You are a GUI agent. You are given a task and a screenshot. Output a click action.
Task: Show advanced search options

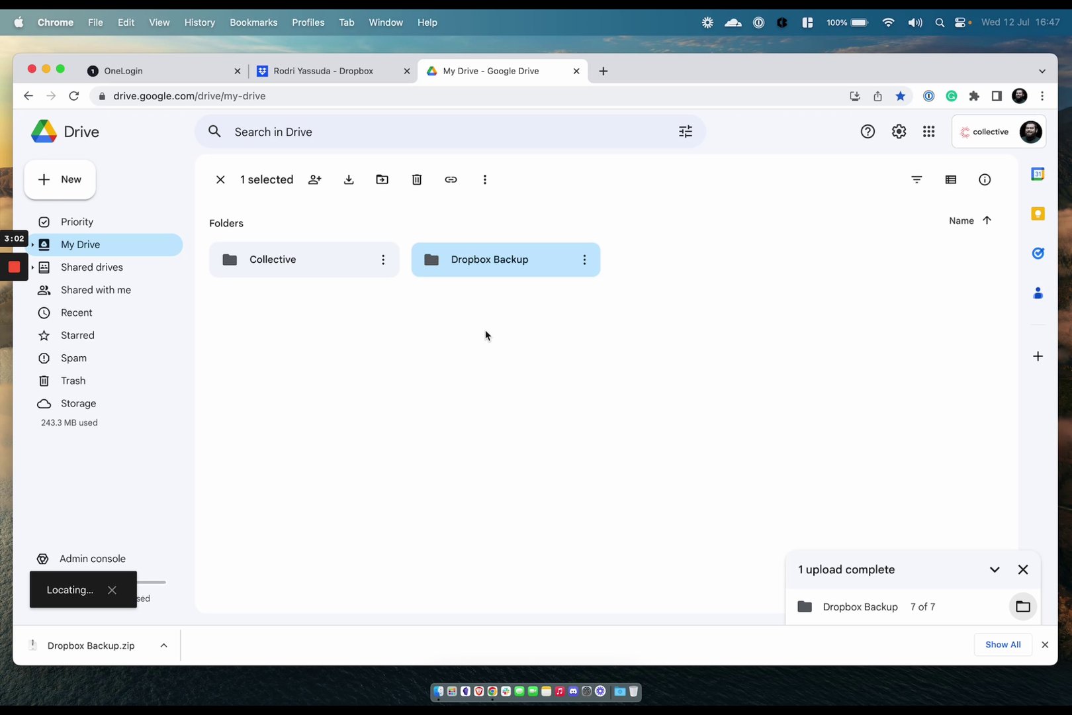(686, 132)
